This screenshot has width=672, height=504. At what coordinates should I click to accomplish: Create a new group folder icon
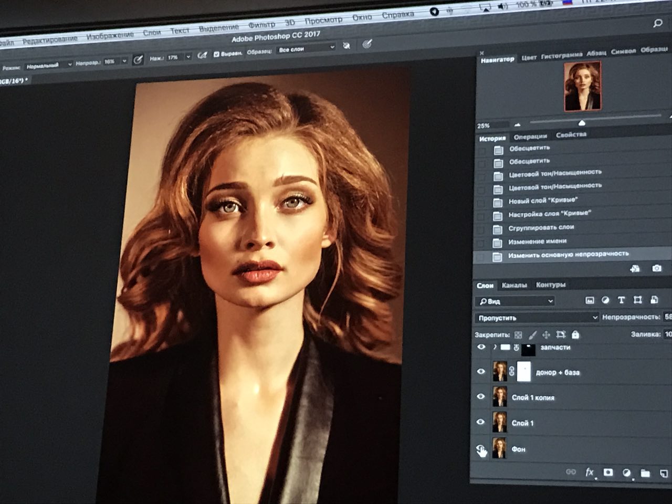[645, 474]
